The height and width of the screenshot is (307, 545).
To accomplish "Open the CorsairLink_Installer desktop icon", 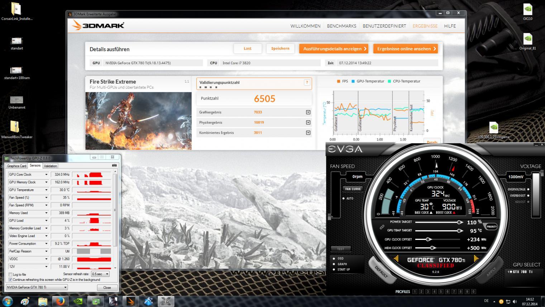I will point(16,11).
